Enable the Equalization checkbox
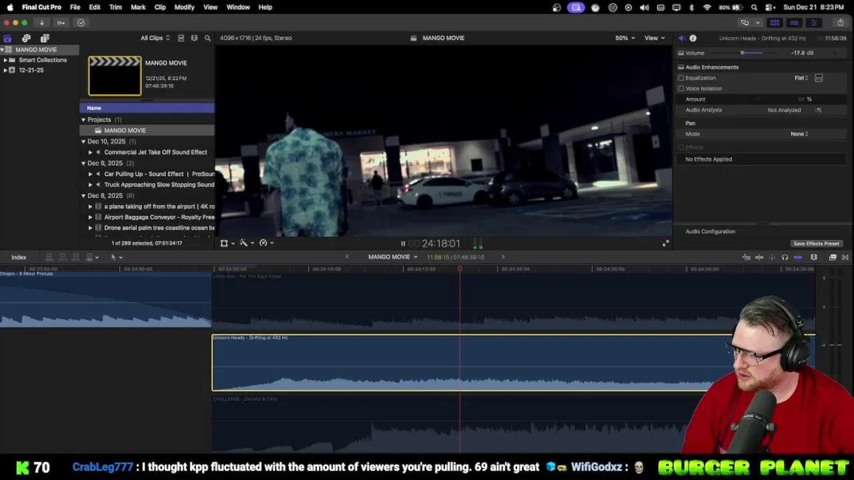The width and height of the screenshot is (854, 480). pos(681,78)
